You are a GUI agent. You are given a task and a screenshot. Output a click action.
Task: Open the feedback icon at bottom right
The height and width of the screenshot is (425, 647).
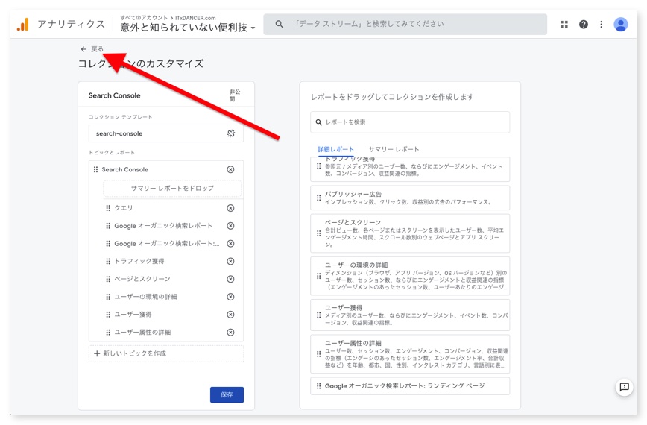point(624,387)
